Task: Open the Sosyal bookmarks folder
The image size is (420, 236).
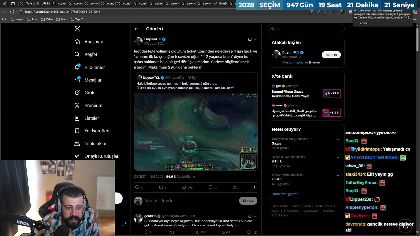Action: pos(17,19)
